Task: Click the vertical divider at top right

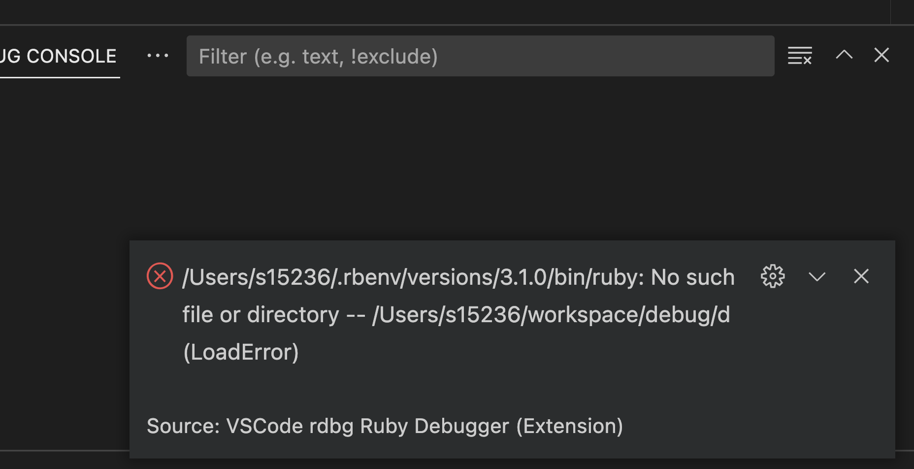Action: 891,11
